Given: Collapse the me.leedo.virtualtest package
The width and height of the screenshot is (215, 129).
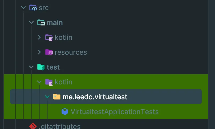Looking at the screenshot, I should point(47,97).
